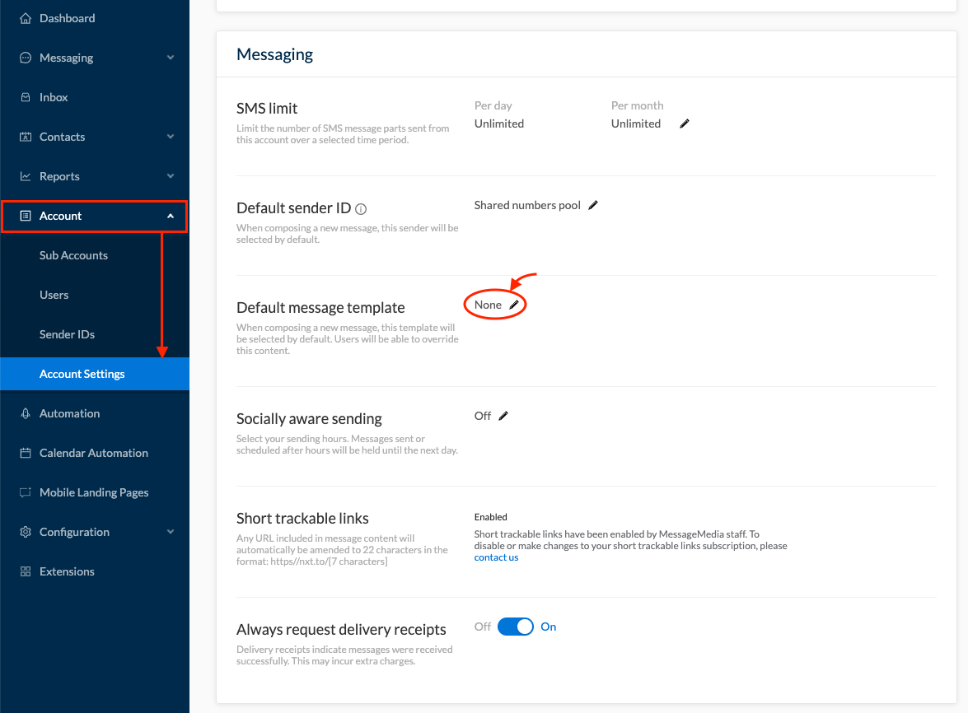Viewport: 968px width, 713px height.
Task: Click the contact us link
Action: [x=496, y=557]
